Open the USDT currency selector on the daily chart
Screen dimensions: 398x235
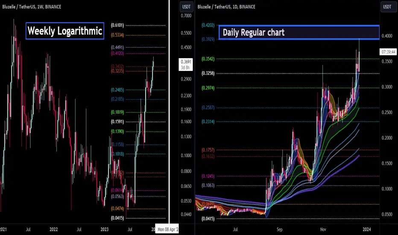[x=387, y=7]
